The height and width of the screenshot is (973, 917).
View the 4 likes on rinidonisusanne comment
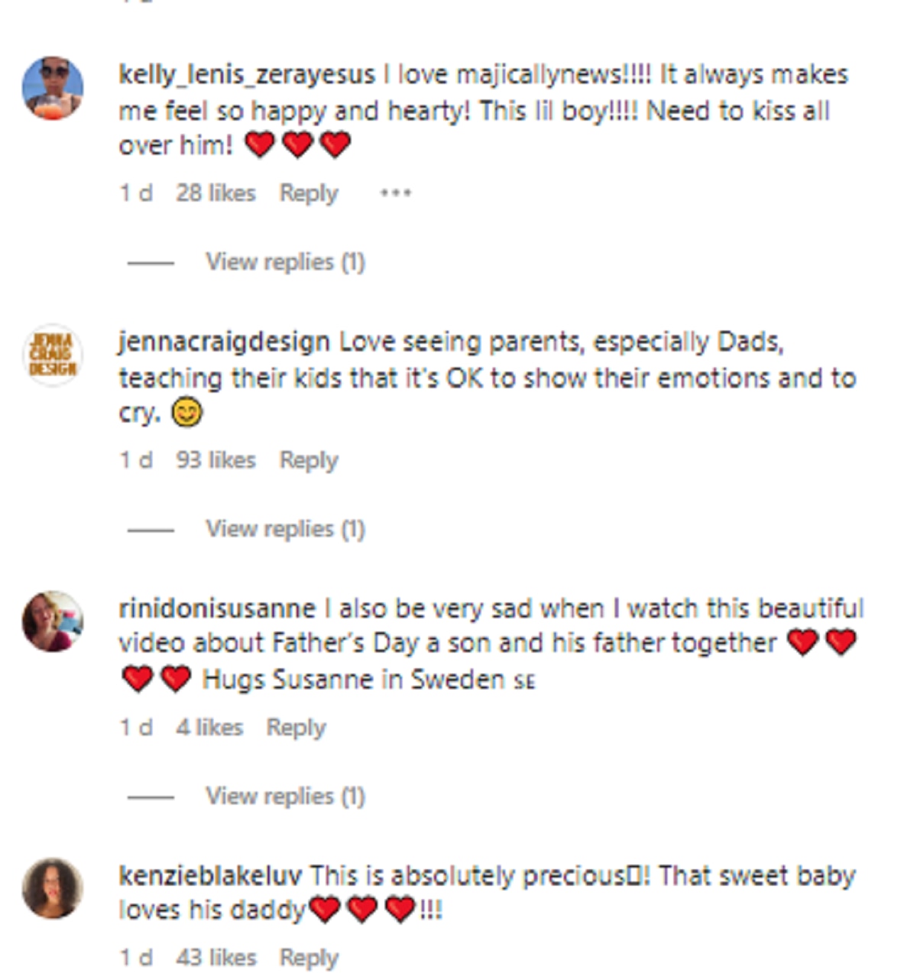pyautogui.click(x=209, y=728)
